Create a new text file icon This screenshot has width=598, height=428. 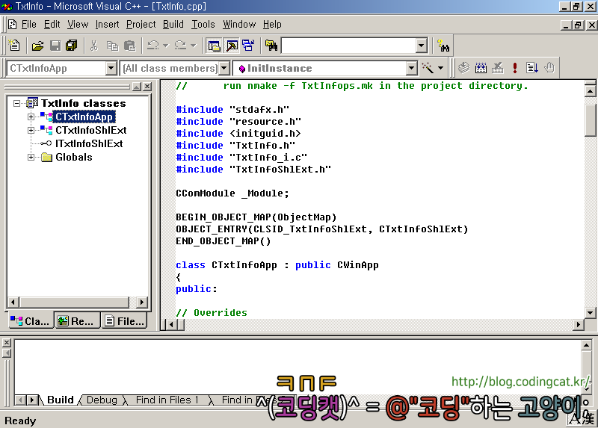tap(14, 46)
